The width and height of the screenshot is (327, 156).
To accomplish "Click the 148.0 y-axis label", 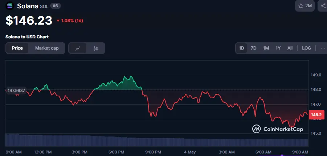I will coord(315,89).
